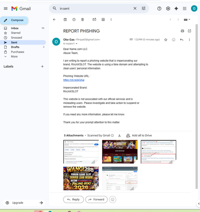200x212 pixels.
Task: Go back to the Sent list
Action: coord(54,20)
